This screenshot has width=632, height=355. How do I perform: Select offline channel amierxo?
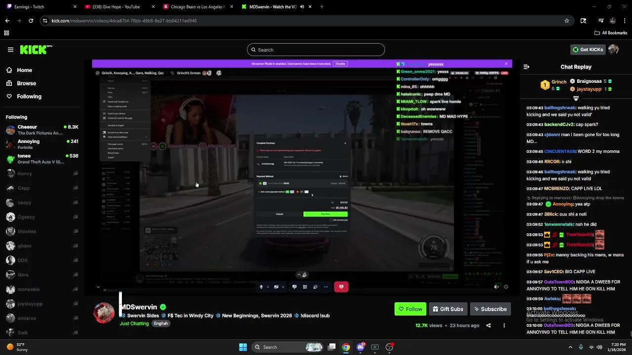pos(42,319)
